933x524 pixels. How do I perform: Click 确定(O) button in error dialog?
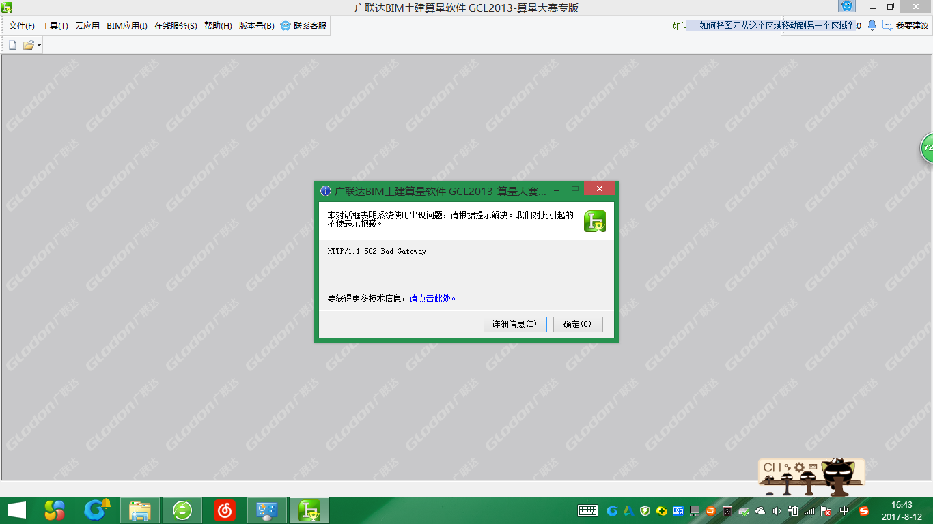coord(578,324)
